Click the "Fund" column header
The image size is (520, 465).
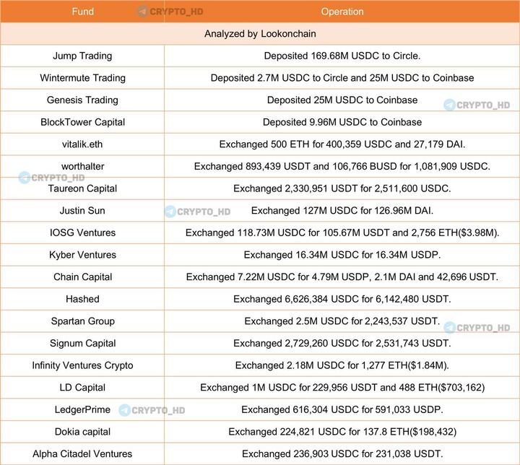[x=82, y=12]
